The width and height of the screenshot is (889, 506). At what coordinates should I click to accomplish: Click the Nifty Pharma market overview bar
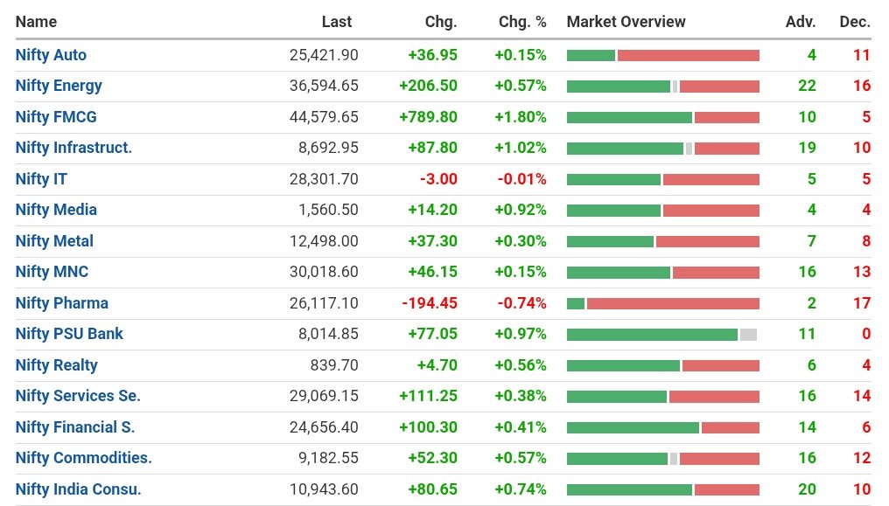pos(662,303)
